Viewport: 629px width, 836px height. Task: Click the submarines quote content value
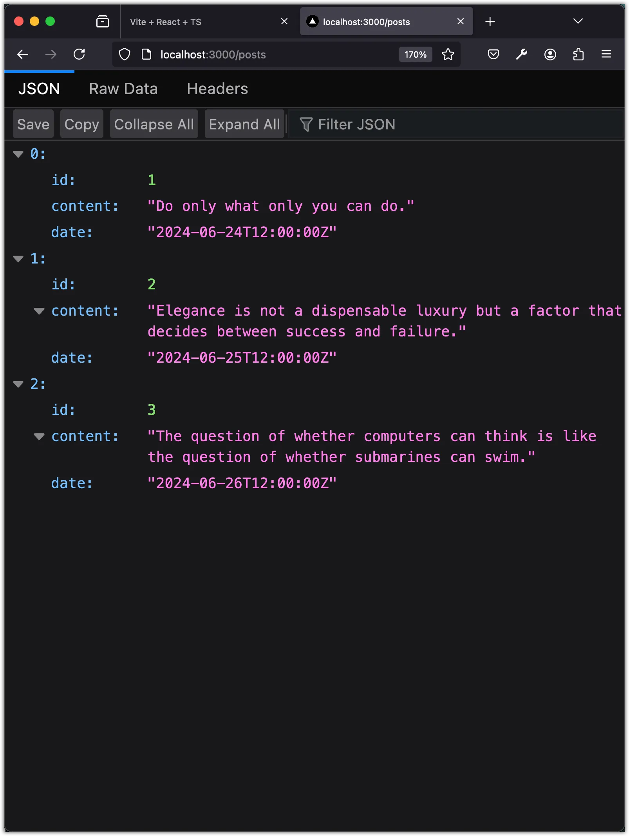pos(372,447)
